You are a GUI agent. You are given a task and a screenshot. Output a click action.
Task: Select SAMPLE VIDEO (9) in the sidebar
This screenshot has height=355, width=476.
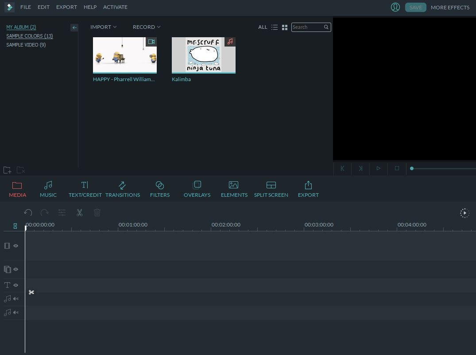pos(26,45)
